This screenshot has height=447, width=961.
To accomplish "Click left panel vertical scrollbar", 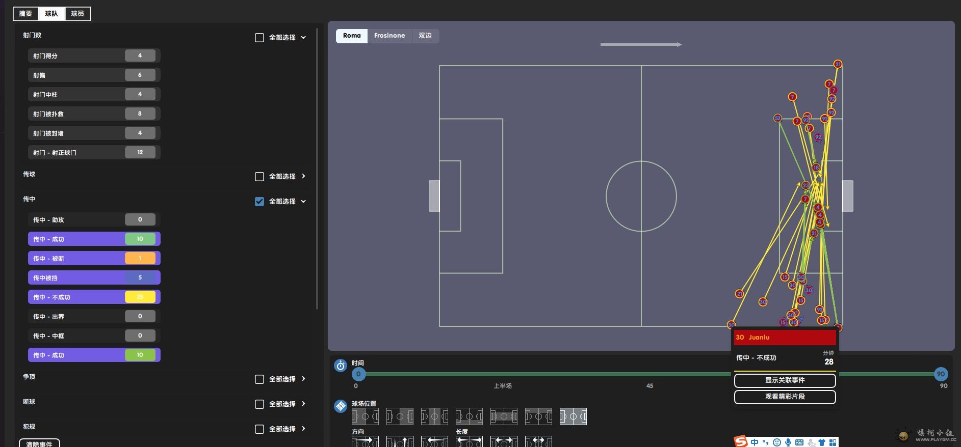I will [x=317, y=168].
